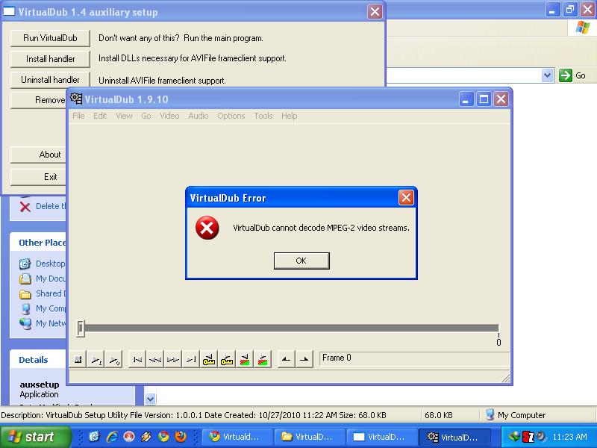The image size is (597, 448).
Task: Jump to end of video
Action: pos(191,359)
